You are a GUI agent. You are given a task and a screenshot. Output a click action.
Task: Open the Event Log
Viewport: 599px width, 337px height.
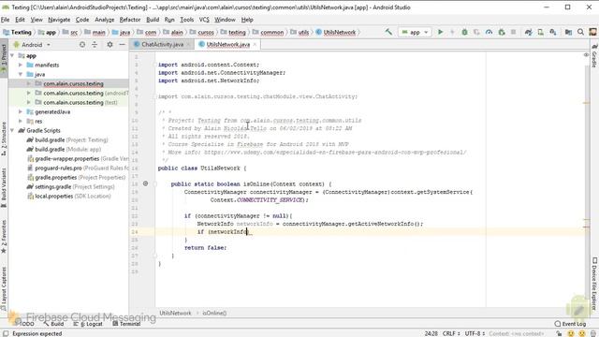pos(570,324)
